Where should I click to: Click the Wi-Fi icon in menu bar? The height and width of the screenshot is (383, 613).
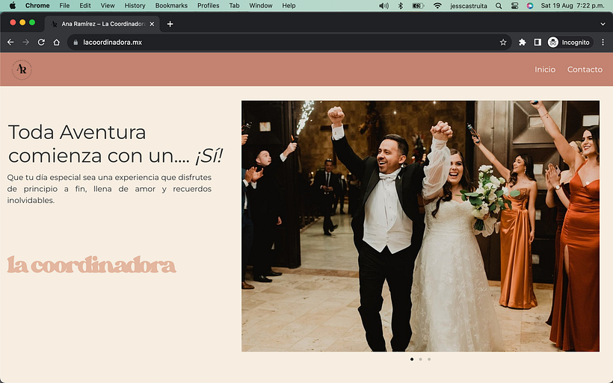[437, 5]
